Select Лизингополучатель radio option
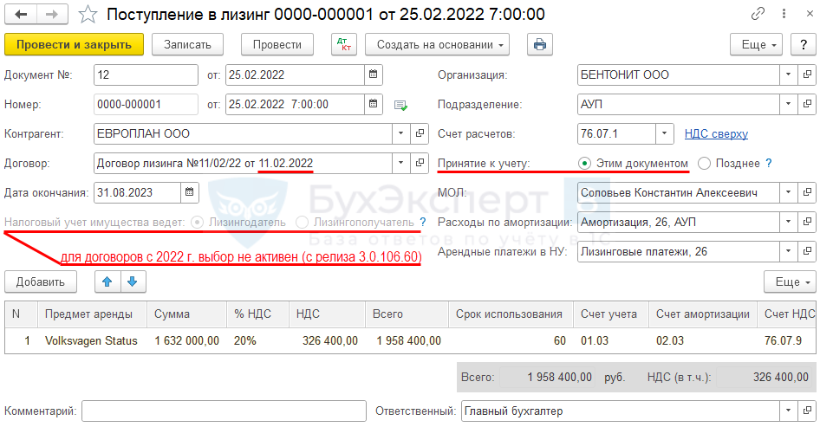 pyautogui.click(x=302, y=222)
